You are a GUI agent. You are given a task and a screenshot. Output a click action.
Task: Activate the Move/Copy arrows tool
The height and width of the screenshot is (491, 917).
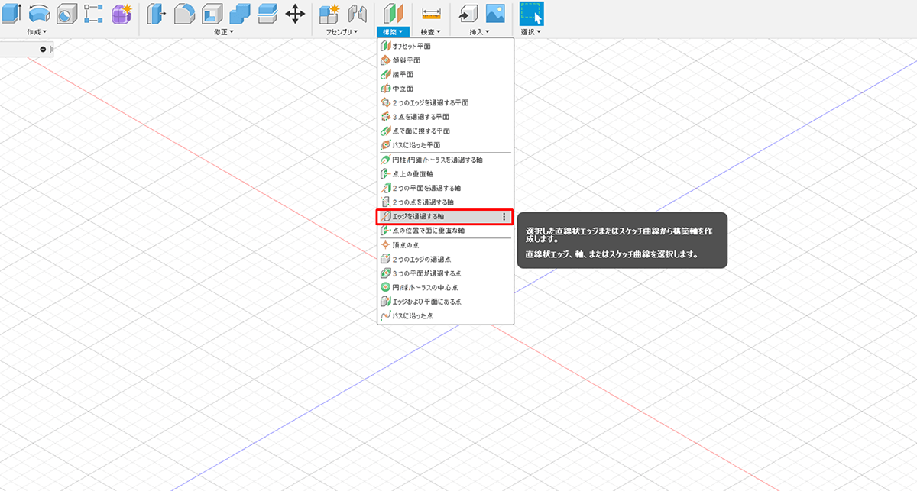[295, 13]
